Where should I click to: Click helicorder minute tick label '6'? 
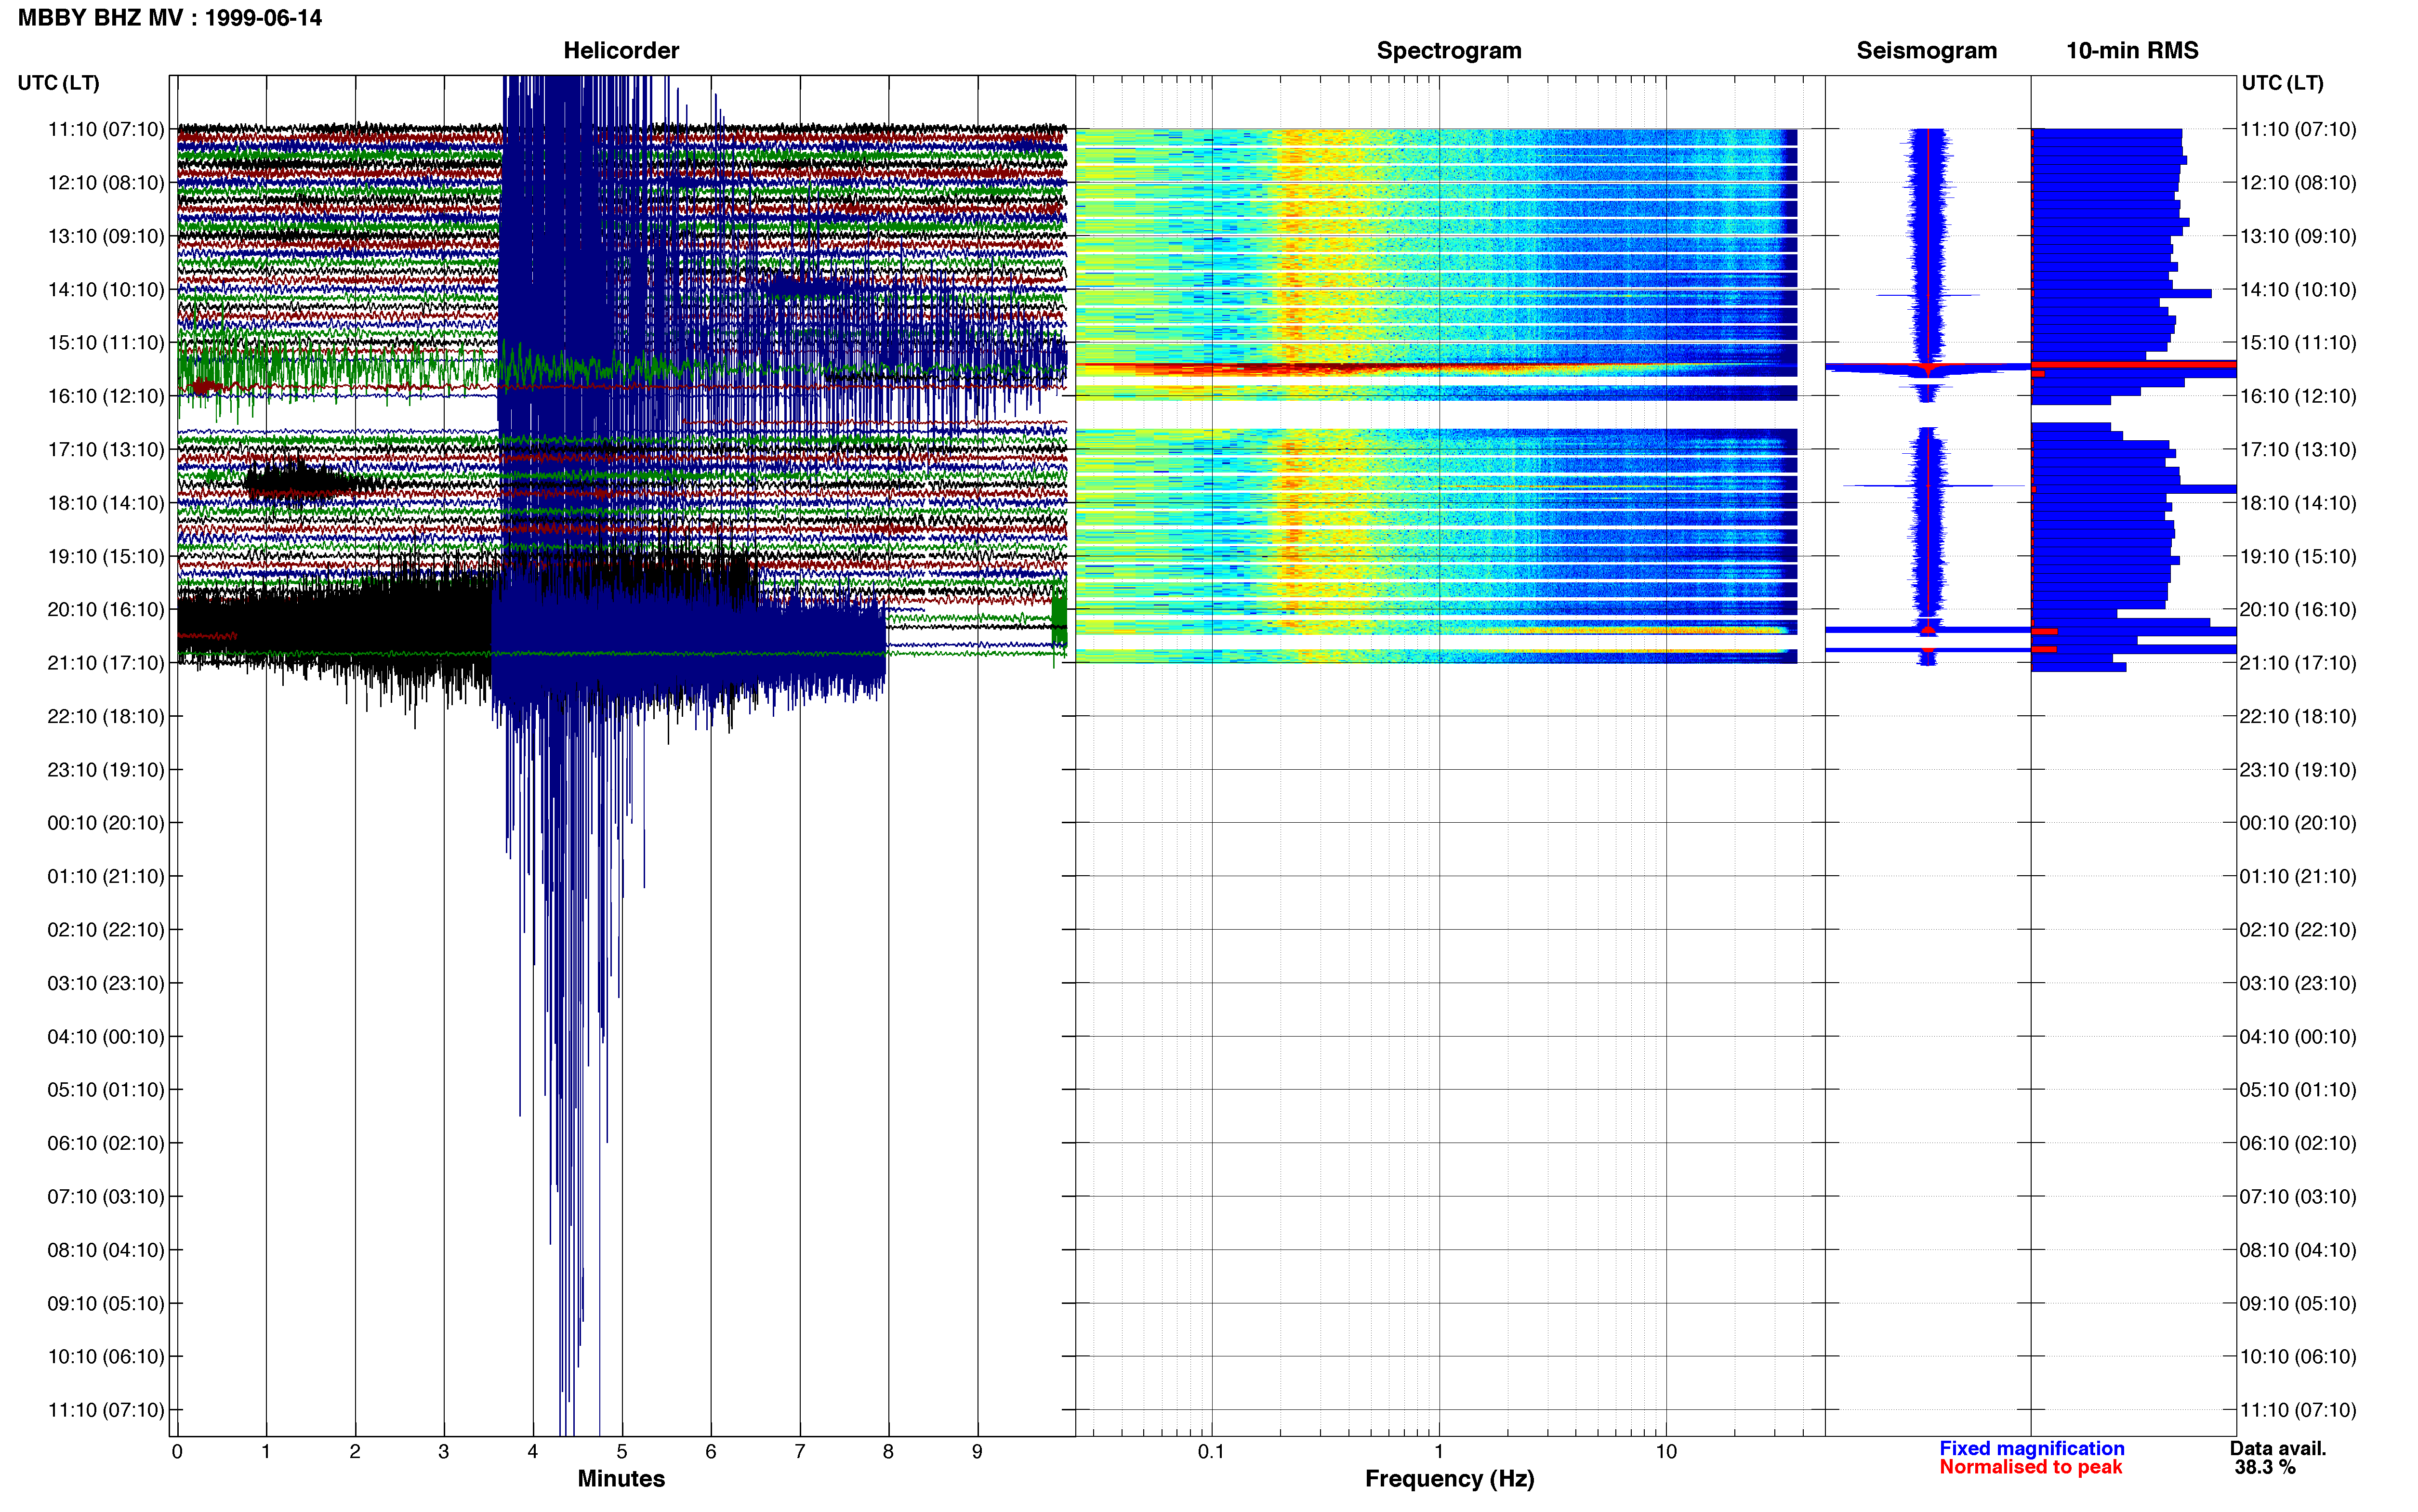coord(711,1451)
